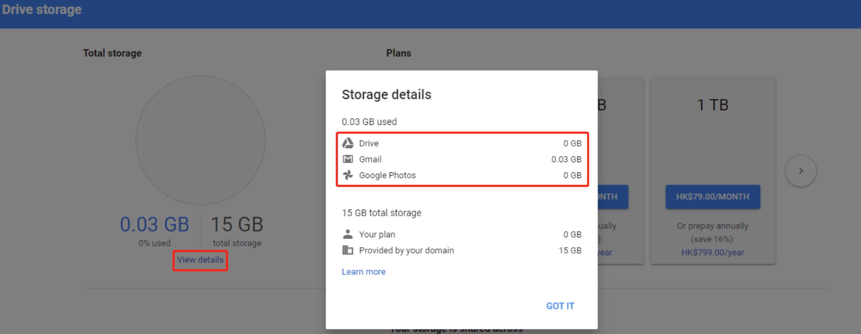Screen dimensions: 861x334
Task: Click Gmail's 0.03 GB value
Action: pyautogui.click(x=566, y=159)
